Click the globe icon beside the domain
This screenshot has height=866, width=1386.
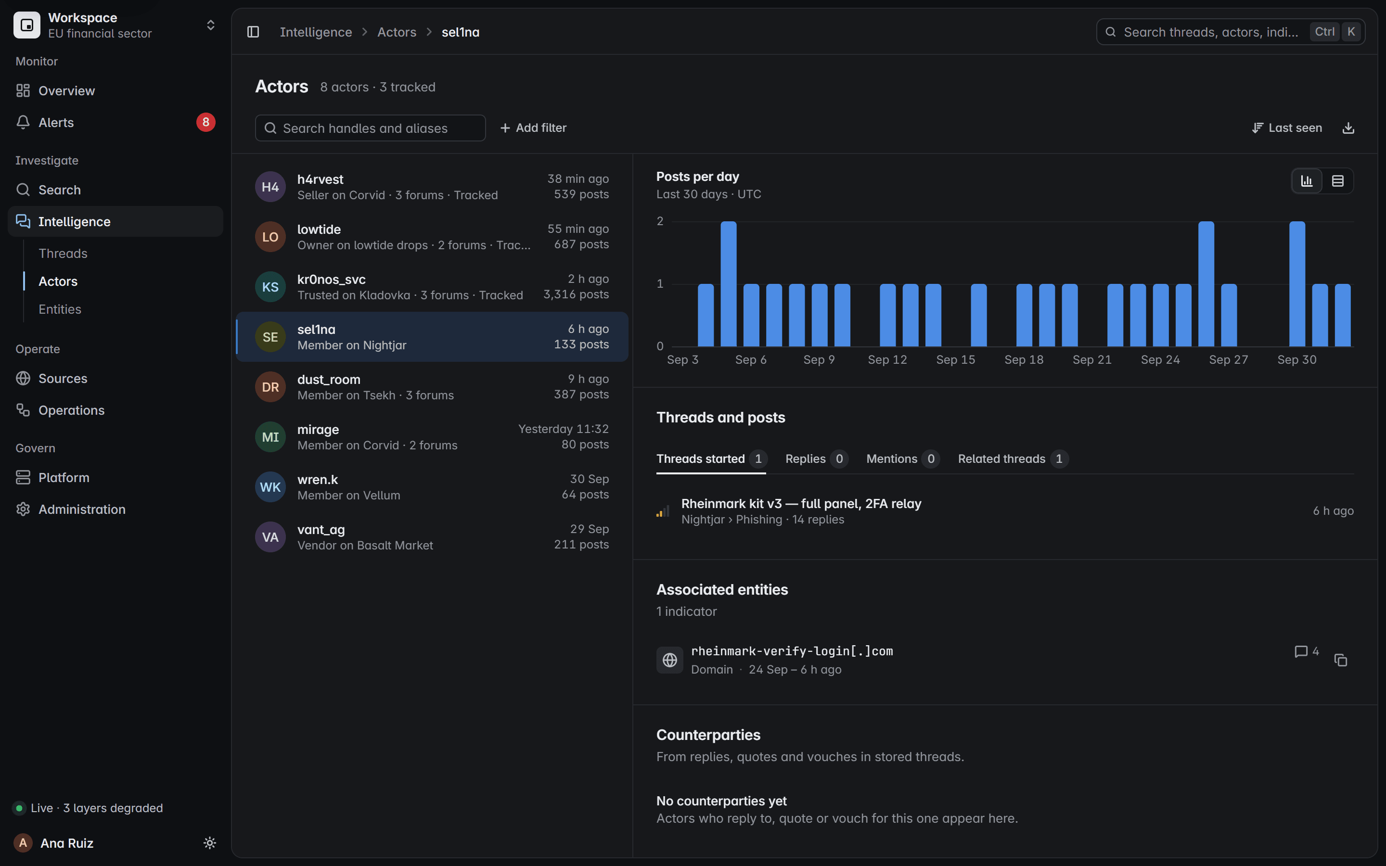click(669, 660)
